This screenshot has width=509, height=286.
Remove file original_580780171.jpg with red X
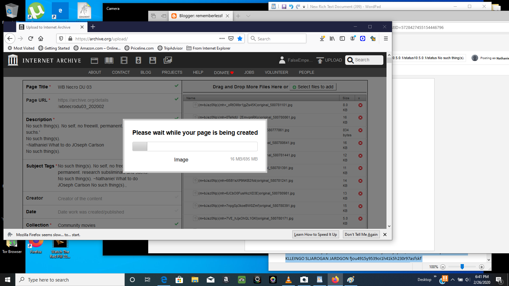coord(360,219)
